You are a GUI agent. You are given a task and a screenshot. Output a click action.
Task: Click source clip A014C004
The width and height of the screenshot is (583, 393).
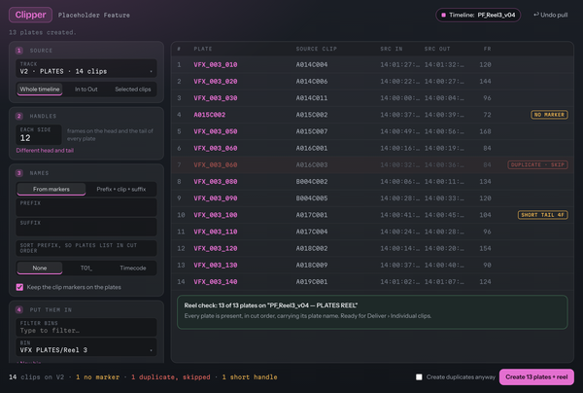pyautogui.click(x=312, y=65)
